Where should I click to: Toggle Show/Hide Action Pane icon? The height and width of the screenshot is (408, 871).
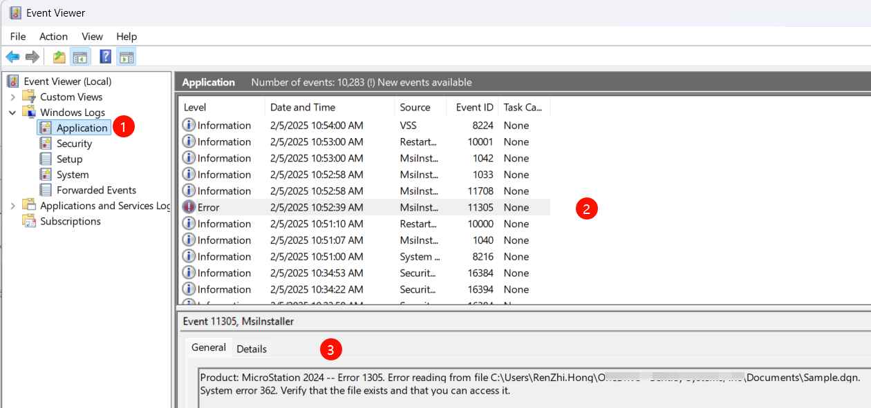(126, 57)
